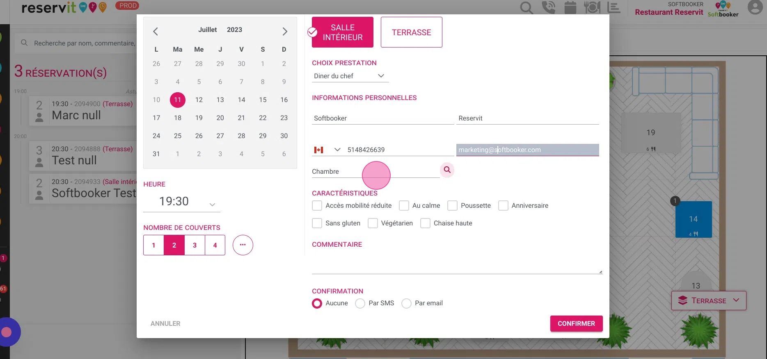Choose 3 covers
Image resolution: width=767 pixels, height=359 pixels.
(x=195, y=245)
